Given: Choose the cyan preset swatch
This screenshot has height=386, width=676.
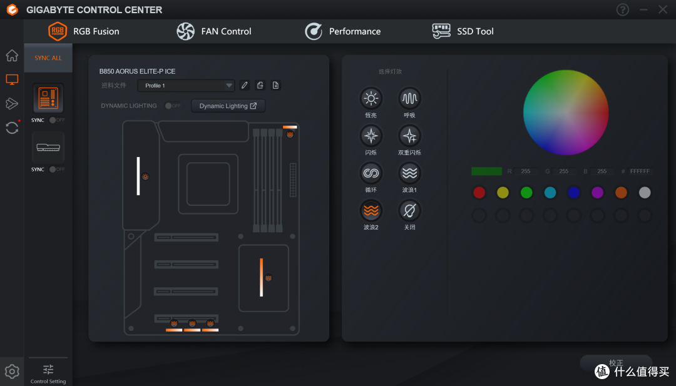Looking at the screenshot, I should tap(550, 193).
